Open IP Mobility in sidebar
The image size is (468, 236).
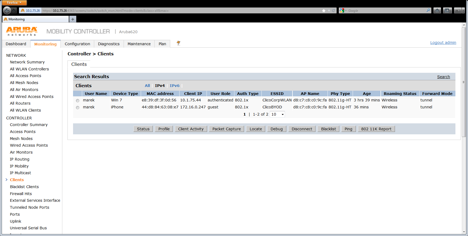click(19, 166)
